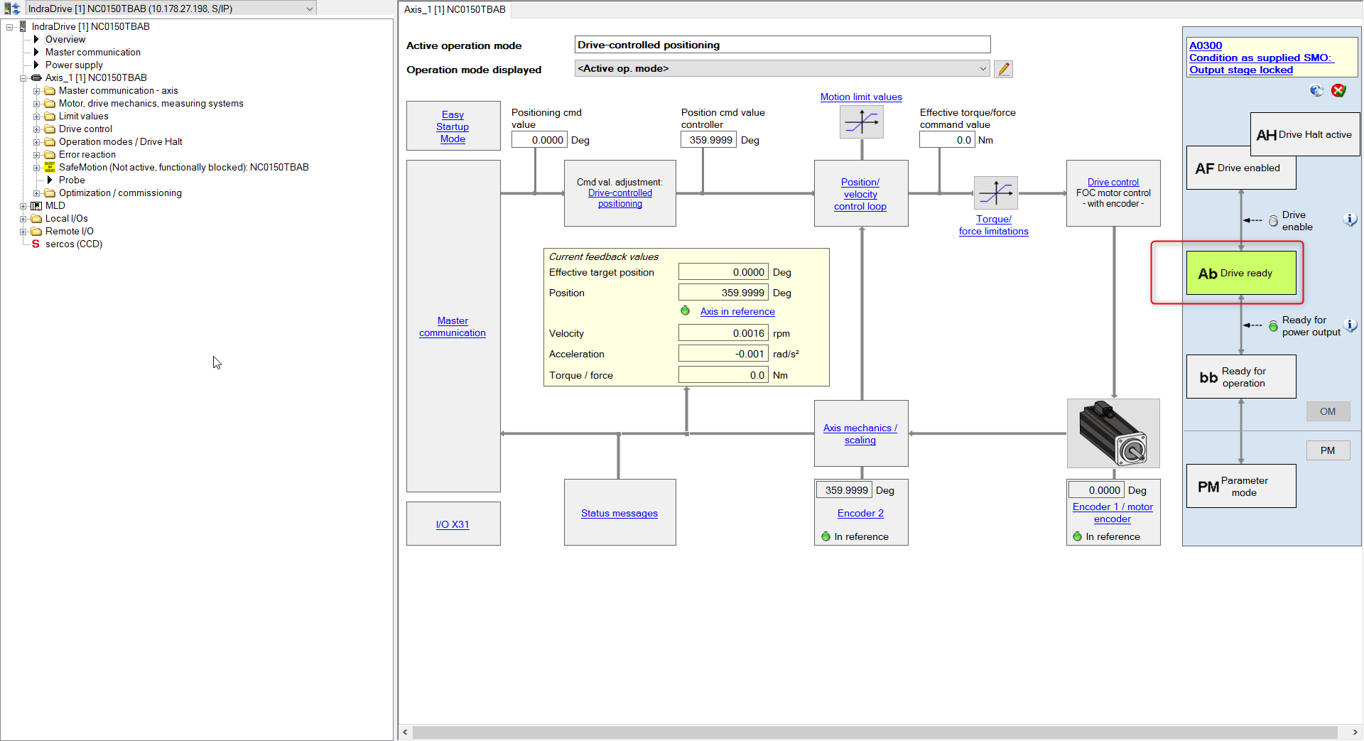
Task: Open the diagnostic help icon under A0300
Action: tap(1316, 90)
